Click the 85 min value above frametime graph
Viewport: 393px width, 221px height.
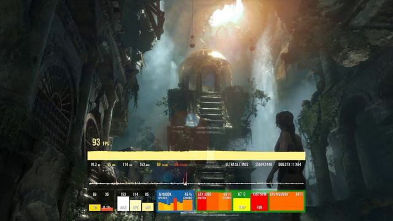coord(111,165)
